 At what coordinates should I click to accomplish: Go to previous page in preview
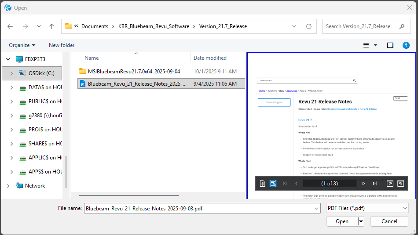(x=296, y=184)
